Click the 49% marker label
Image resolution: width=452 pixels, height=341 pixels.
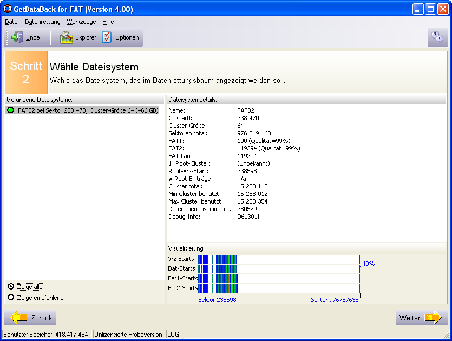[368, 264]
